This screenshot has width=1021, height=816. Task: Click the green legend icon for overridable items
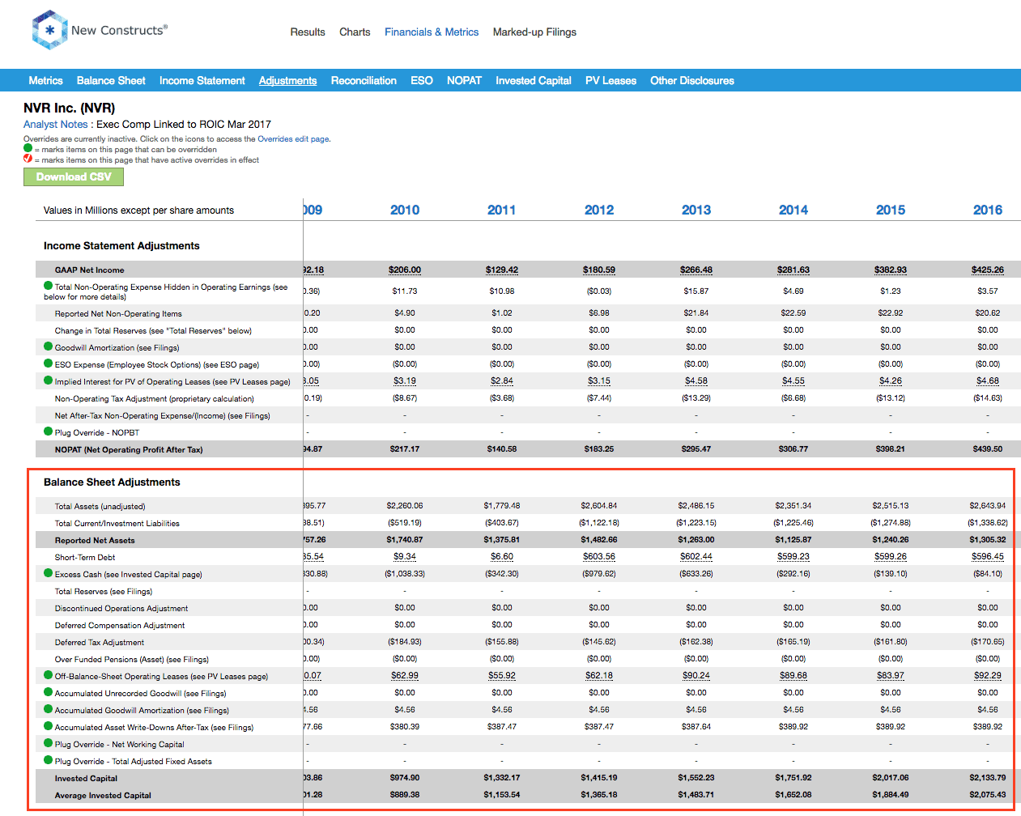pos(28,148)
